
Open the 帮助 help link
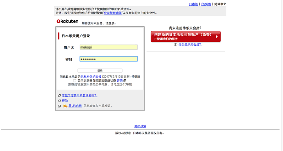(x=64, y=101)
